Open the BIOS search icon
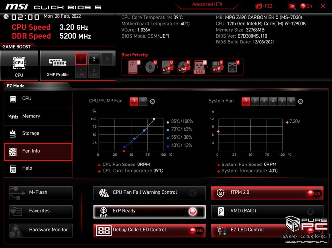This screenshot has height=248, width=332. [x=292, y=6]
